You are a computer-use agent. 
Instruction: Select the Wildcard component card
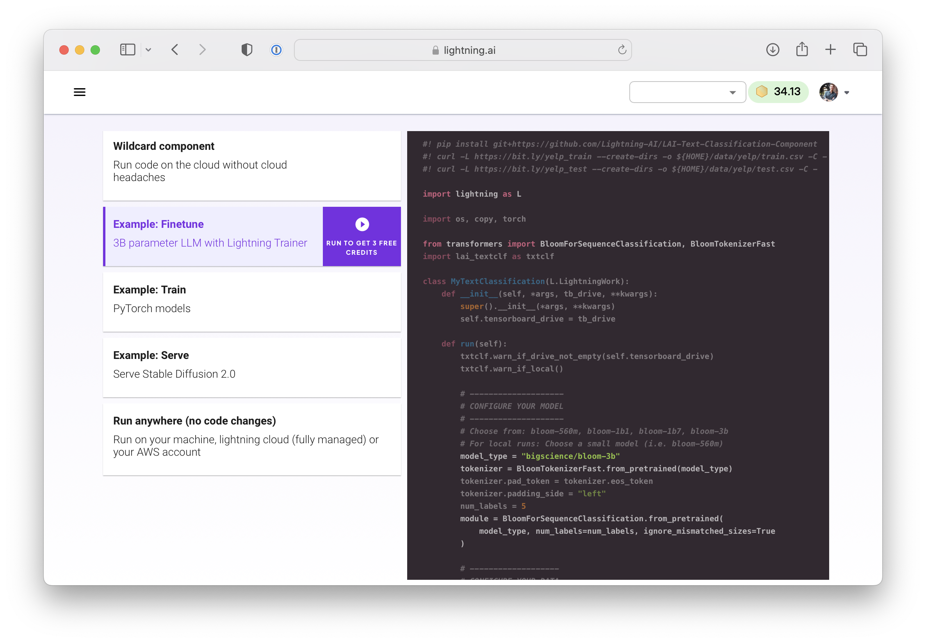[252, 165]
